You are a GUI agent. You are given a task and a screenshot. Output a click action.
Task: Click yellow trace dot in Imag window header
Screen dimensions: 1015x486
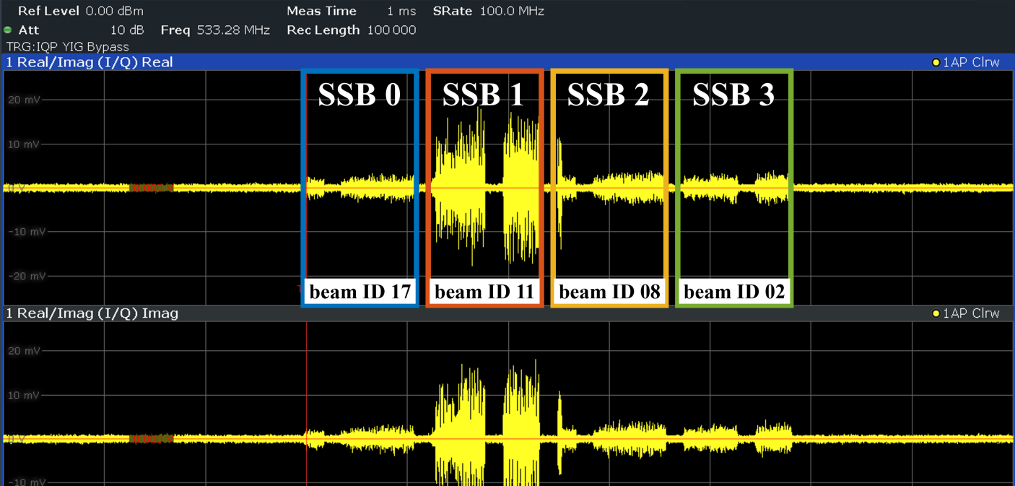[936, 314]
